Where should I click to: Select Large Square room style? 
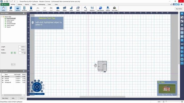[10, 20]
